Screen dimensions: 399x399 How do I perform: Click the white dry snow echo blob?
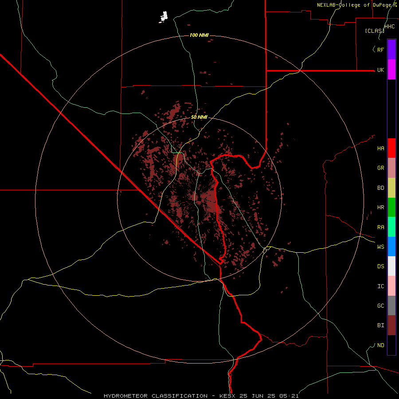point(164,17)
